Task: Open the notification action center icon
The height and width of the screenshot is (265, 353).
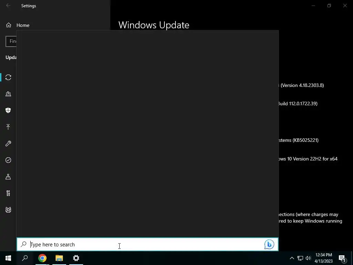Action: (x=342, y=258)
